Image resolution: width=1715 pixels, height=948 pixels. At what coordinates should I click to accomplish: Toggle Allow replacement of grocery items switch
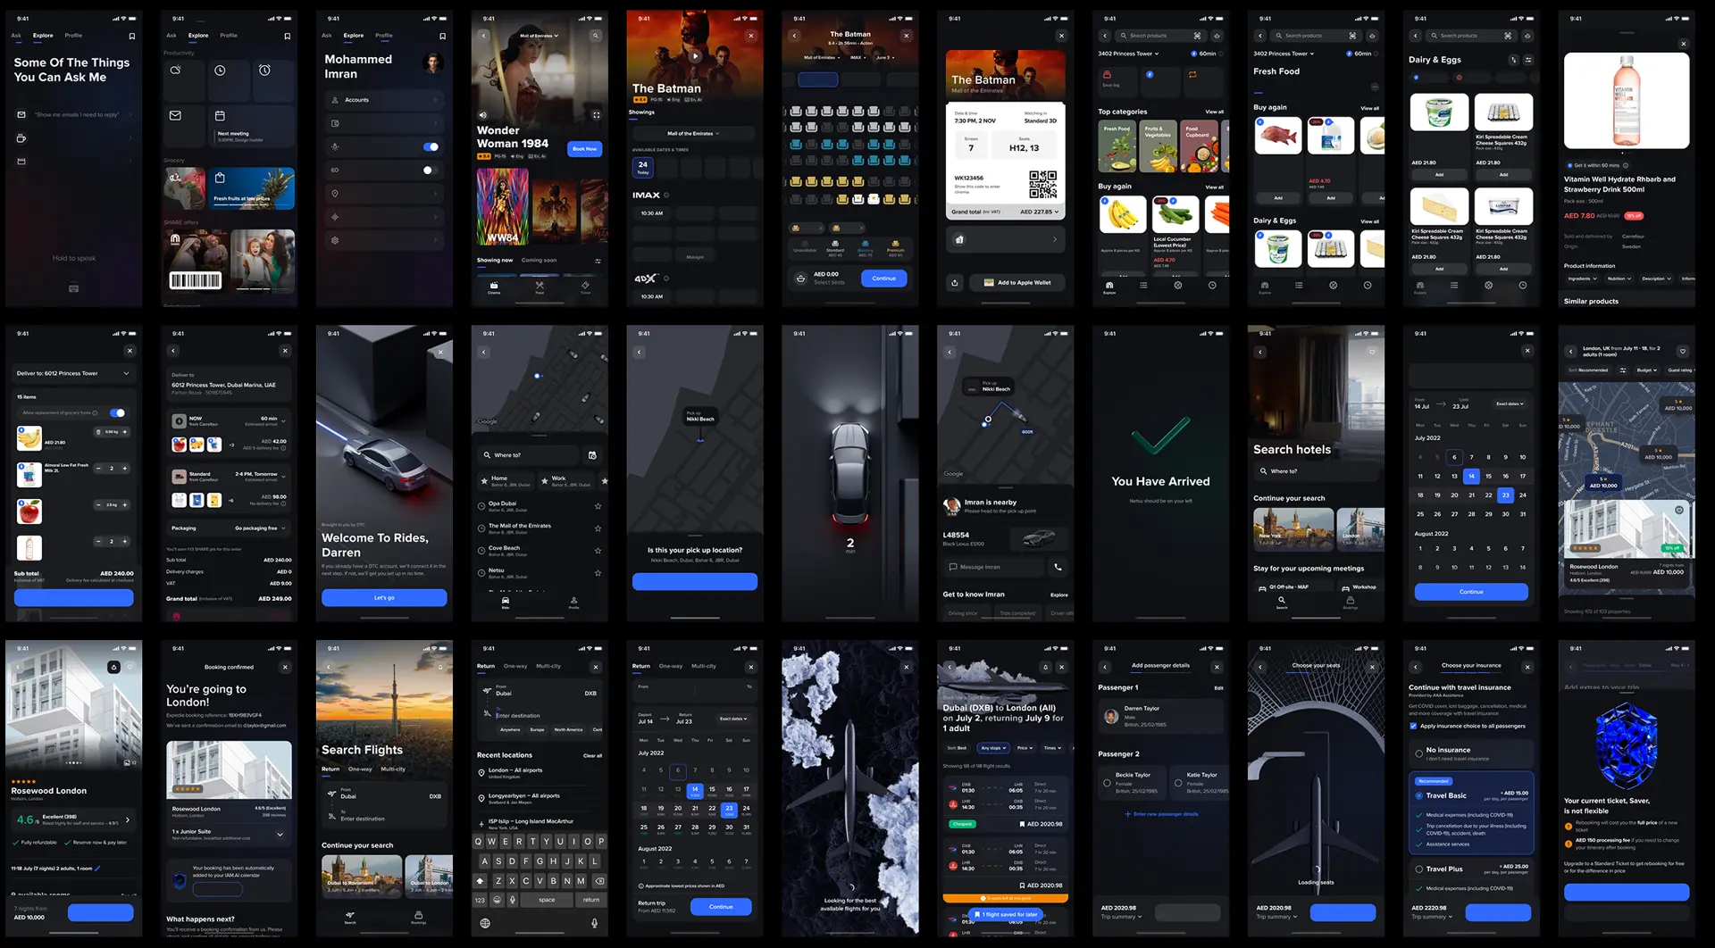117,412
